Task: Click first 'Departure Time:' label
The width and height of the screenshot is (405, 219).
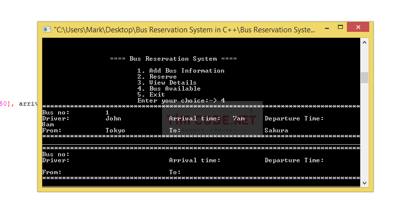Action: click(x=294, y=118)
